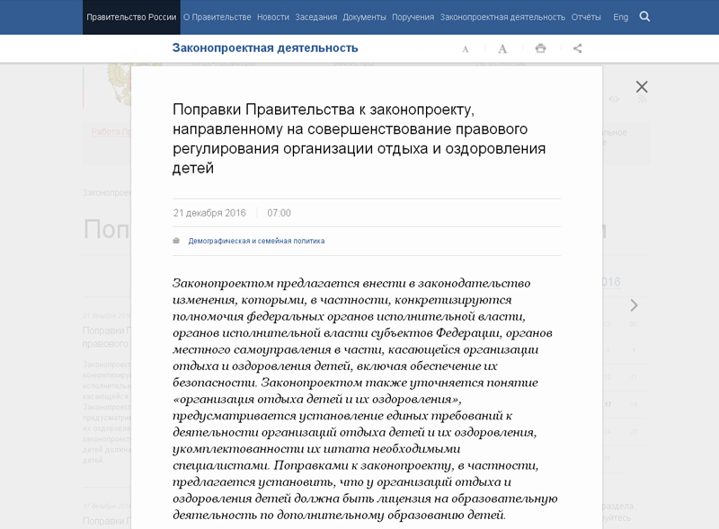
Task: Open the О Правительстве menu item
Action: [x=217, y=17]
